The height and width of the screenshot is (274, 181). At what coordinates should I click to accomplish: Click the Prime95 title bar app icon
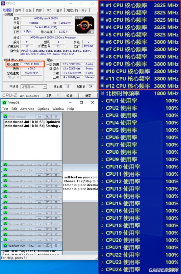coord(4,103)
